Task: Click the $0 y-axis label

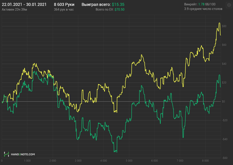Action: click(x=223, y=101)
